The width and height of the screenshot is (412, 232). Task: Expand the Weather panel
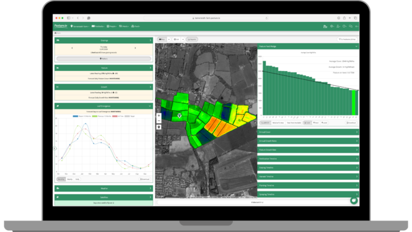coord(104,188)
